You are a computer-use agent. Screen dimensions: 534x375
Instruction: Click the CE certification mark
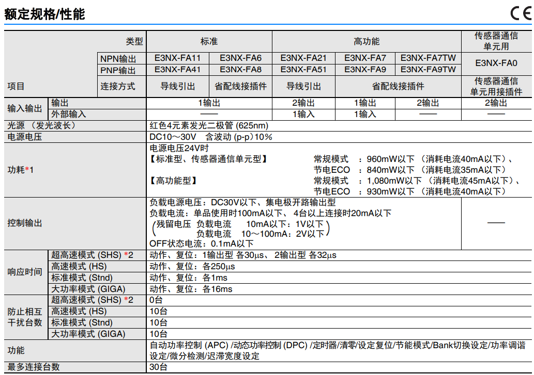521,13
